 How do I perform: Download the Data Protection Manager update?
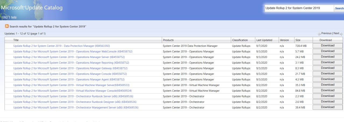point(328,46)
